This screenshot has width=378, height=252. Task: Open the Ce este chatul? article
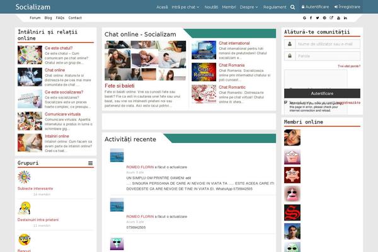coord(59,48)
